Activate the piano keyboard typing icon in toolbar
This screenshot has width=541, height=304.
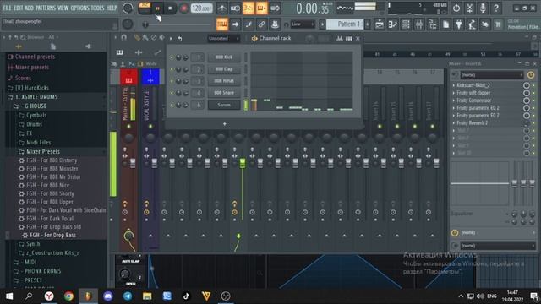(x=221, y=24)
